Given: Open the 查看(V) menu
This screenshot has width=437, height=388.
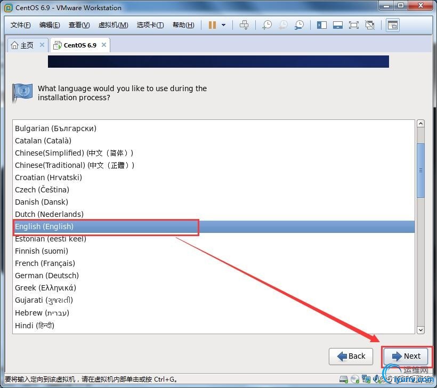Looking at the screenshot, I should click(x=79, y=25).
